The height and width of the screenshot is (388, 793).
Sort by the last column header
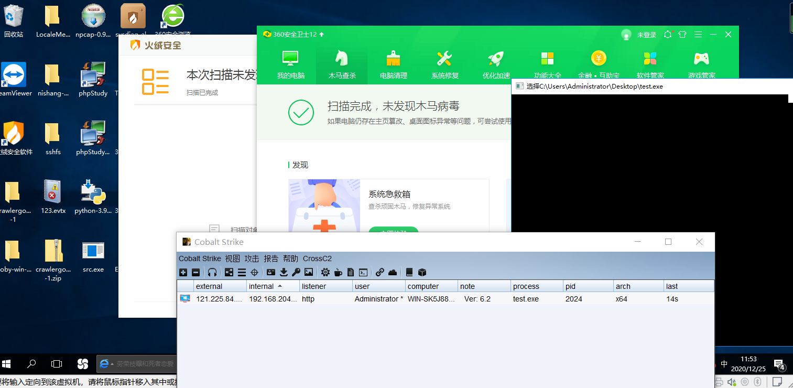coord(689,286)
